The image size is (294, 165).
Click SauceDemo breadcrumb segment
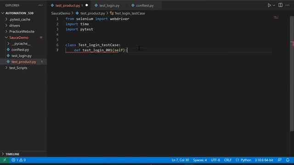coord(61,13)
